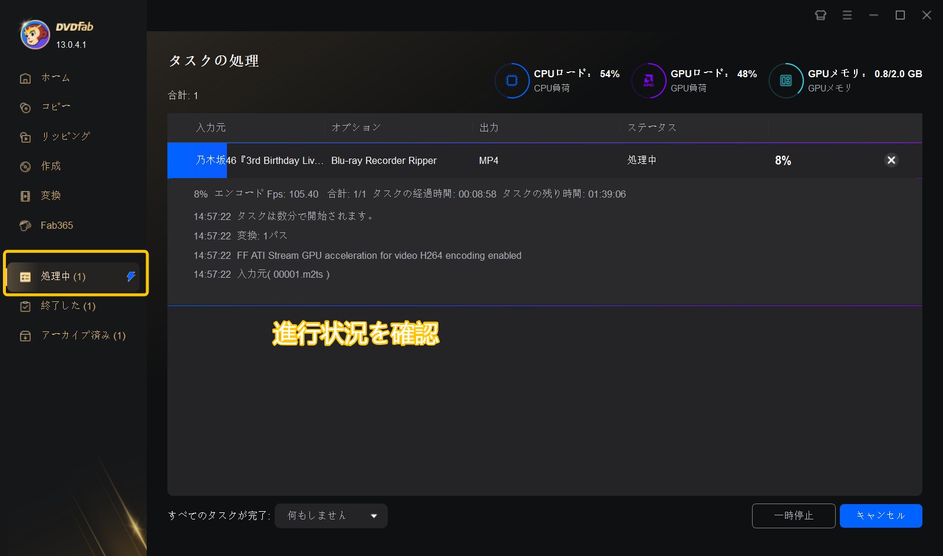Open the ホーム home icon

[x=25, y=78]
